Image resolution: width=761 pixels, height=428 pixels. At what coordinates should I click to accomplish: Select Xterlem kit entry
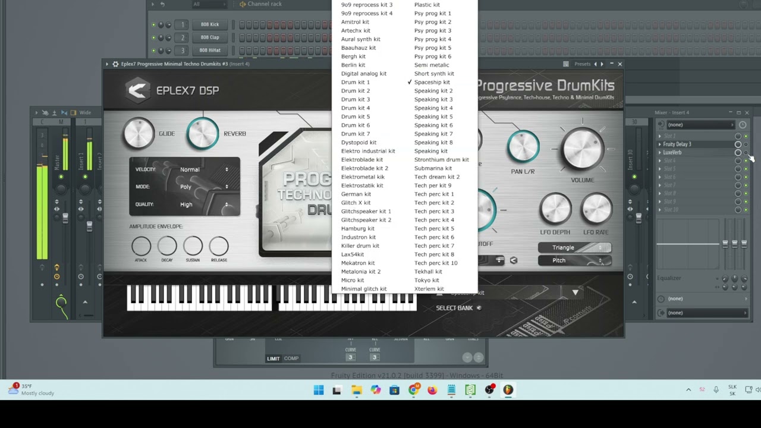click(x=429, y=289)
